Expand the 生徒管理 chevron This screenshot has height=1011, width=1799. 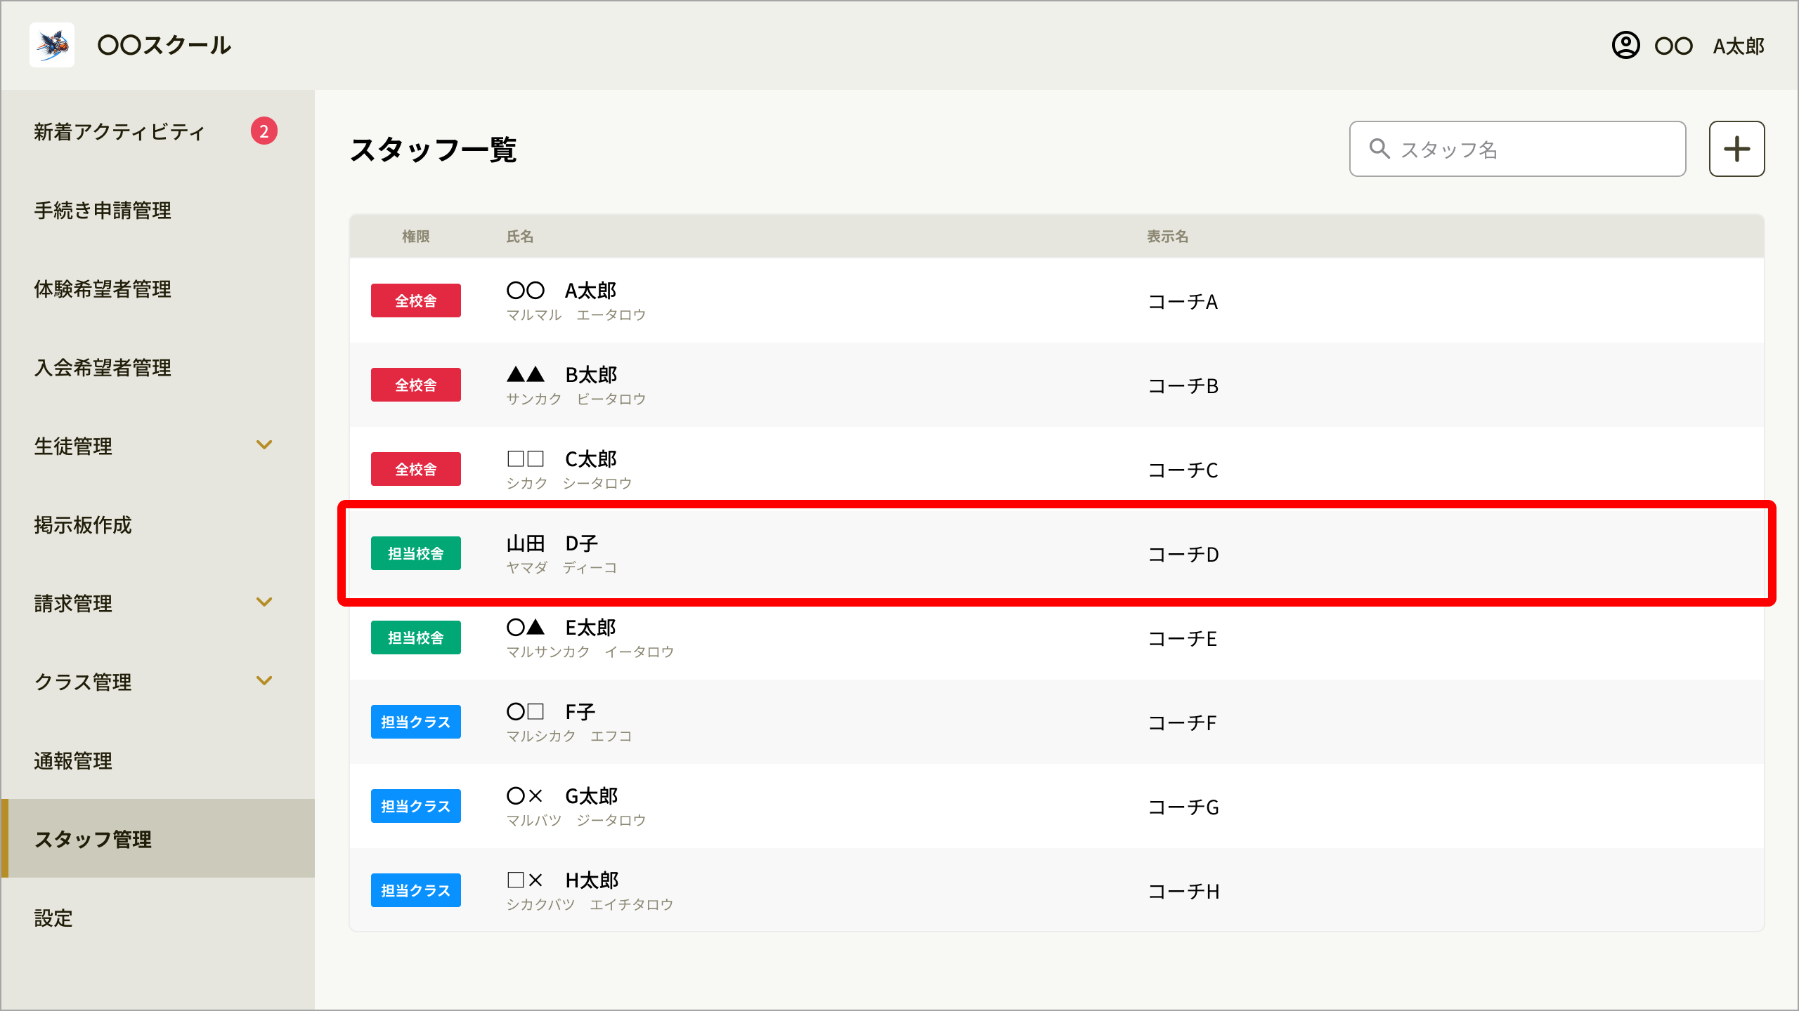(264, 445)
